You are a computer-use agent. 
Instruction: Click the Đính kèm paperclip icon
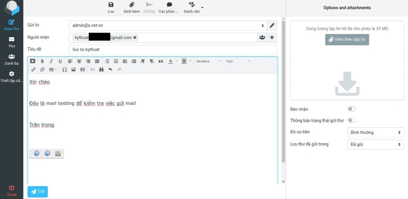pos(132,5)
